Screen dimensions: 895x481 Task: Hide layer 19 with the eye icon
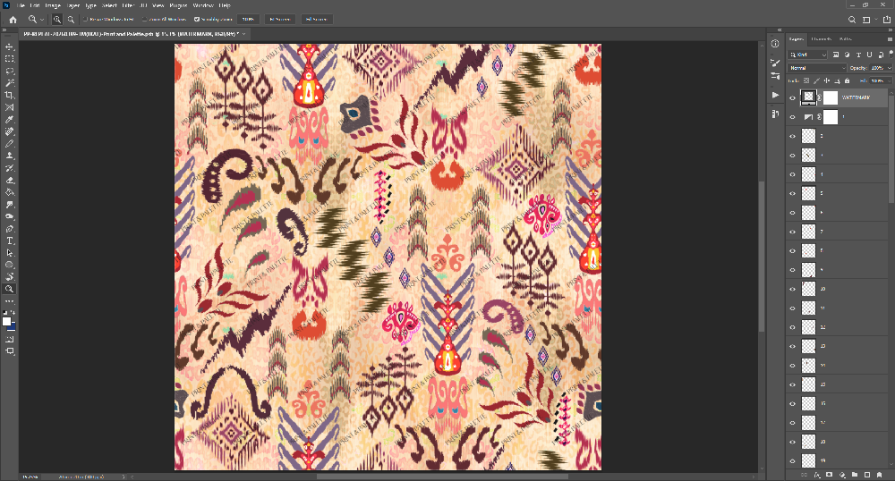coord(792,461)
